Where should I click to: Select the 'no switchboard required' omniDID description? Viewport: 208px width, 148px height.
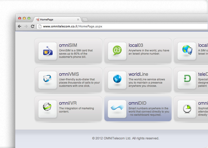tap(149, 112)
